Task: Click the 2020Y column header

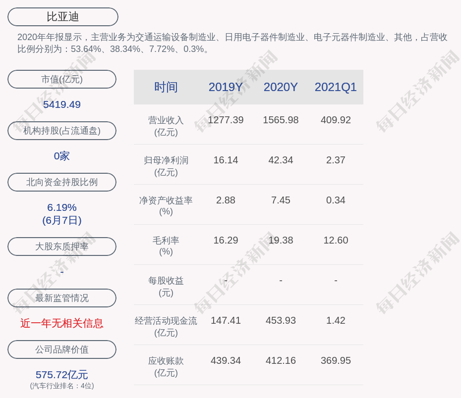Action: pos(281,87)
